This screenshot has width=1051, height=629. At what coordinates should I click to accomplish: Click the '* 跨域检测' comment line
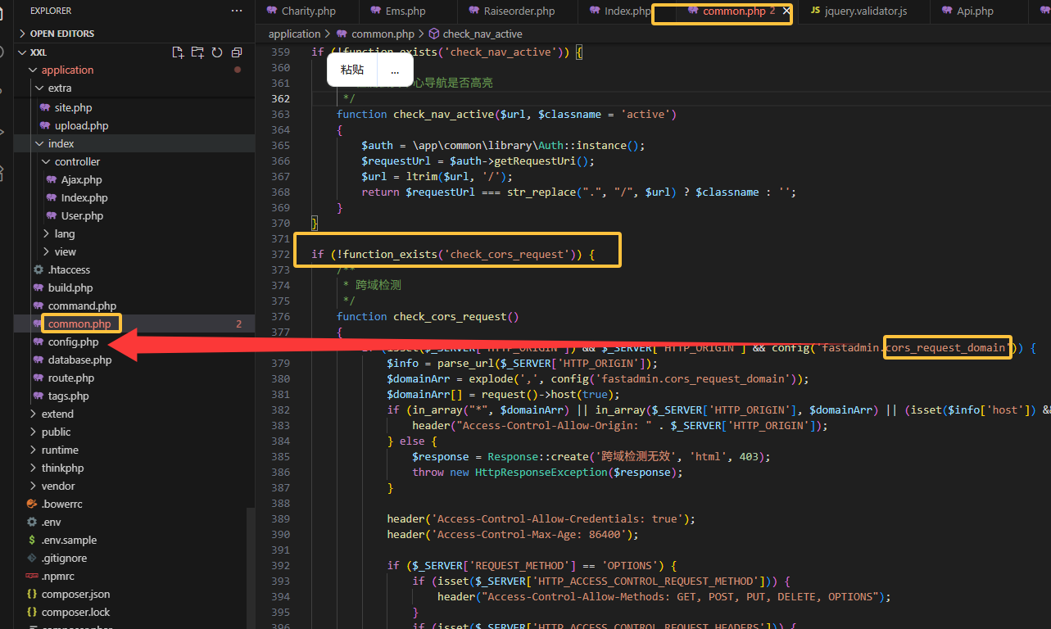point(372,286)
